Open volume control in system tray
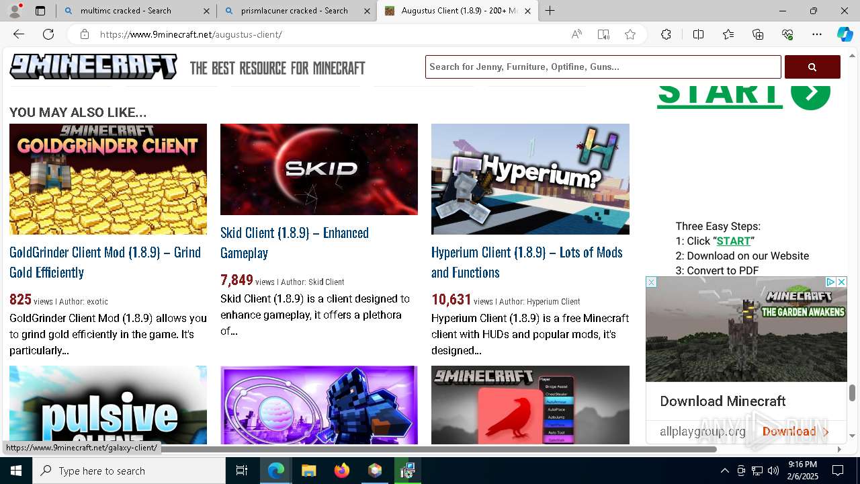The image size is (860, 484). tap(773, 471)
